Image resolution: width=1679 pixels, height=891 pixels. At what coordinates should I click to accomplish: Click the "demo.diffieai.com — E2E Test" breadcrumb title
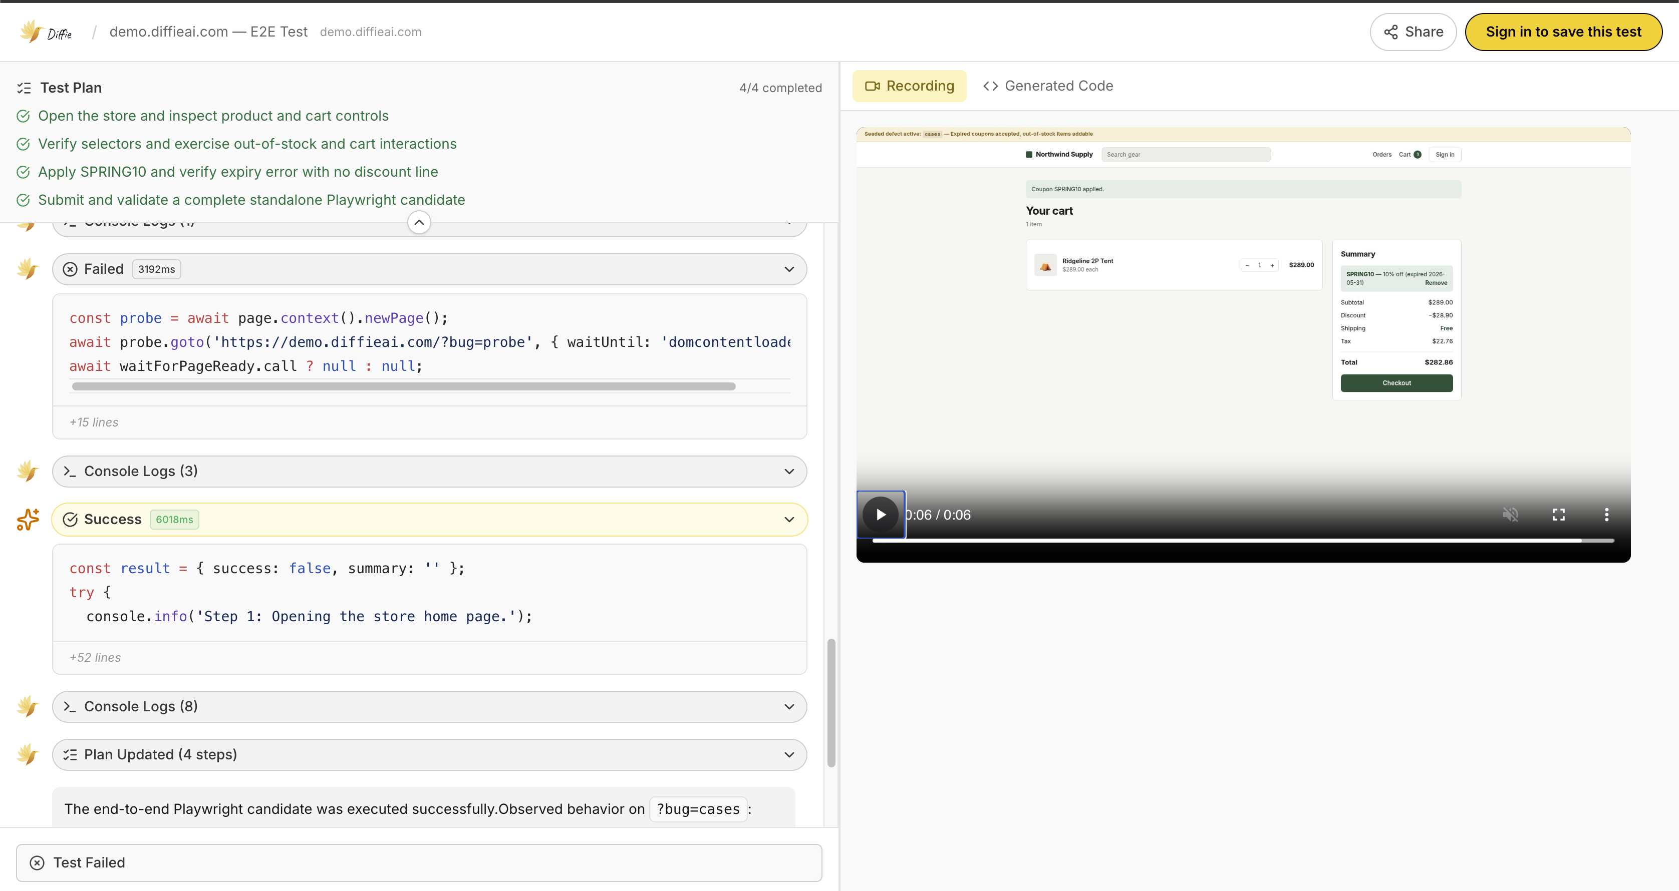point(208,32)
